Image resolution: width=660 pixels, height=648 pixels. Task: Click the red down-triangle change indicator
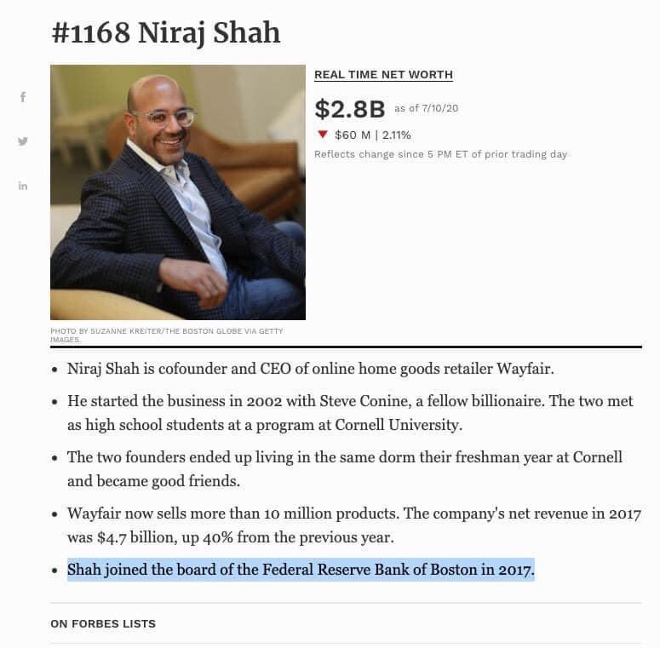(x=323, y=135)
